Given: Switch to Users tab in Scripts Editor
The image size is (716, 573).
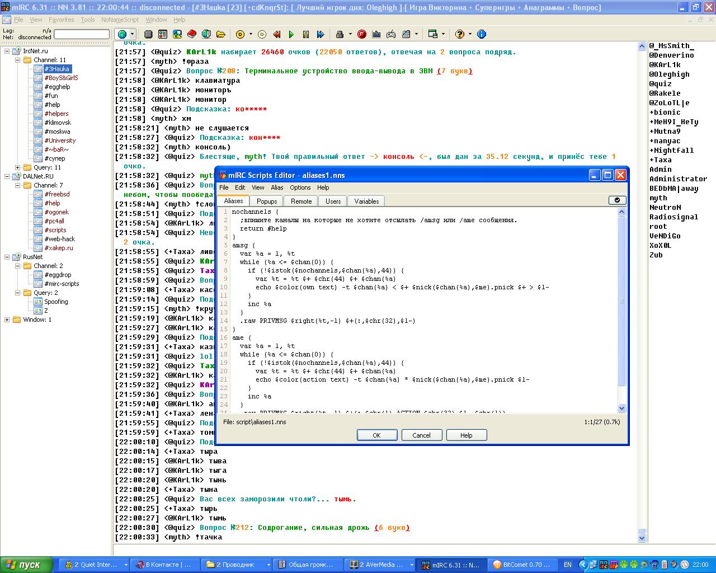Looking at the screenshot, I should tap(333, 201).
